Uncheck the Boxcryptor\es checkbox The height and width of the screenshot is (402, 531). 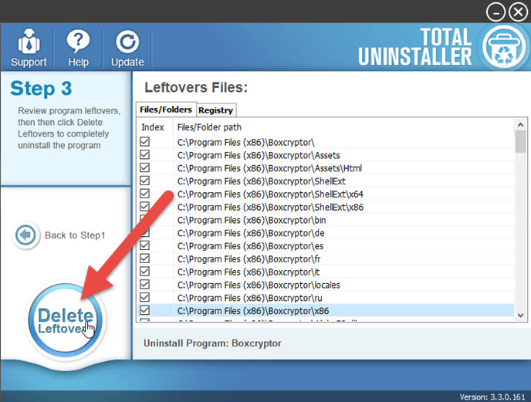[x=144, y=245]
